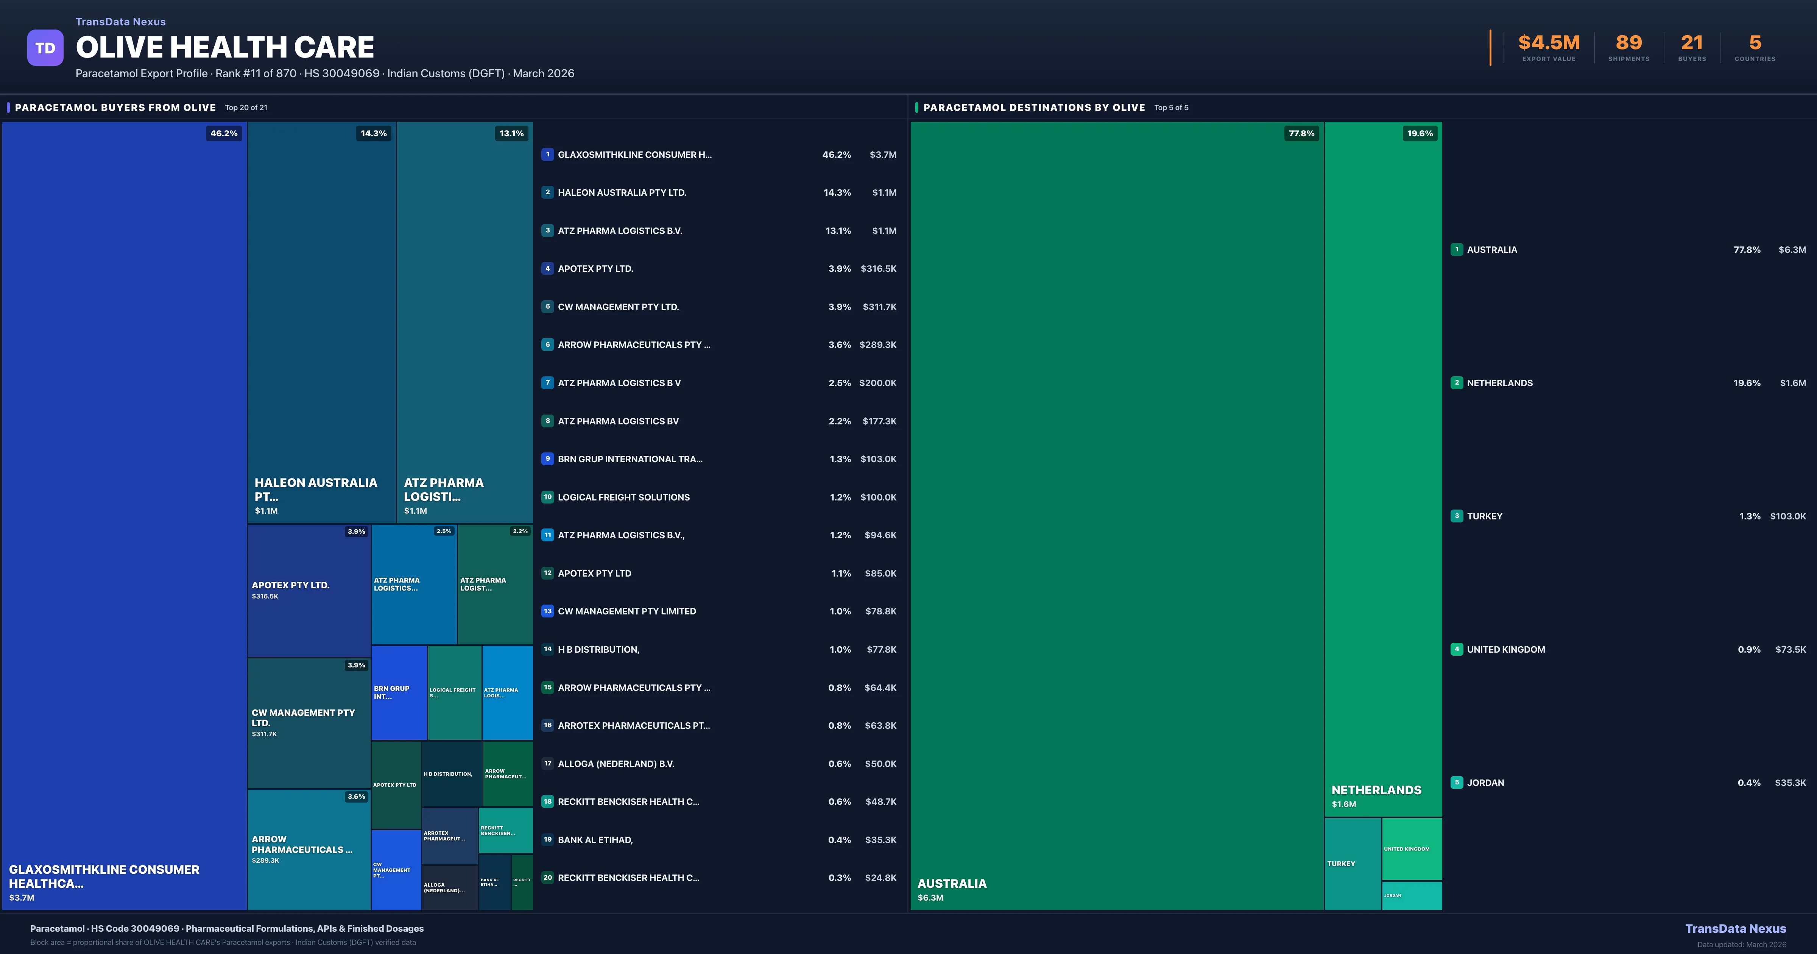
Task: Click the Netherlands treemap tile
Action: point(1382,469)
